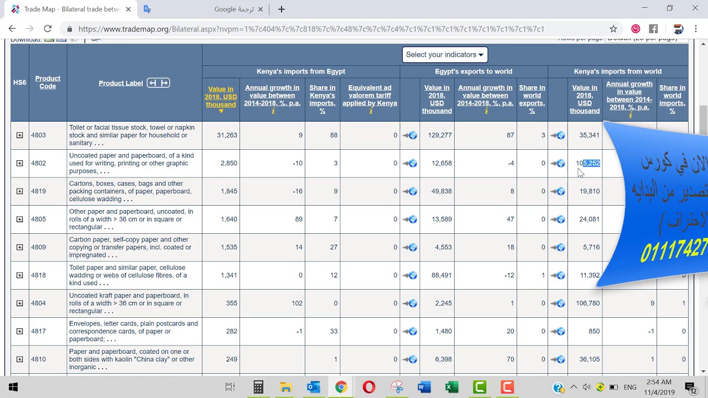Click the Product Label column header link

click(x=121, y=83)
